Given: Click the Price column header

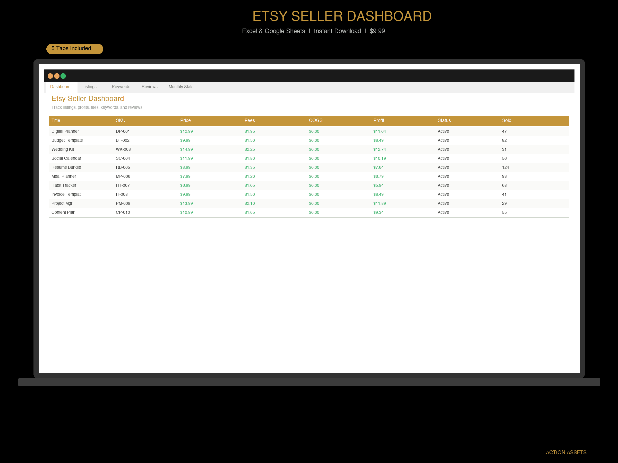Looking at the screenshot, I should coord(185,120).
